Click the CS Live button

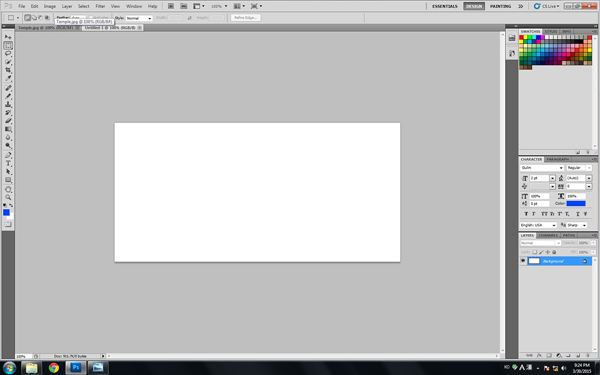(x=547, y=6)
